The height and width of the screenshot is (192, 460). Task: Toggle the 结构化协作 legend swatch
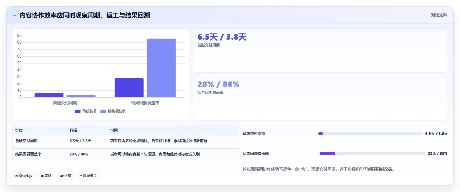tap(103, 111)
